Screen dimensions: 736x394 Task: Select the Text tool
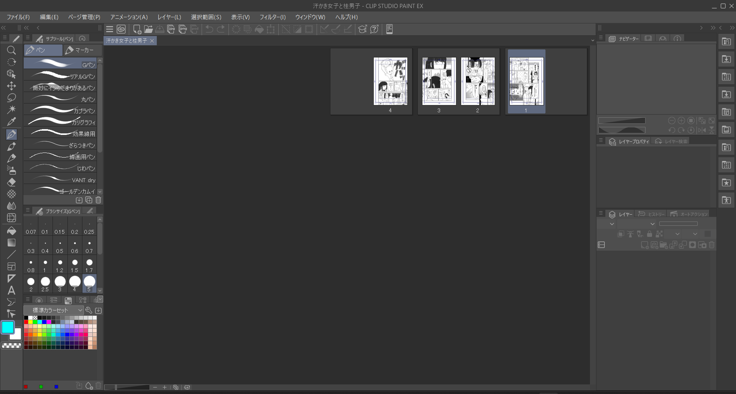(11, 290)
